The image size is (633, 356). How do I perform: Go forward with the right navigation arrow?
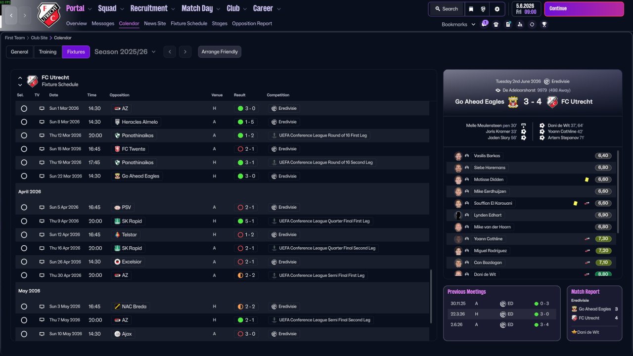pyautogui.click(x=25, y=15)
